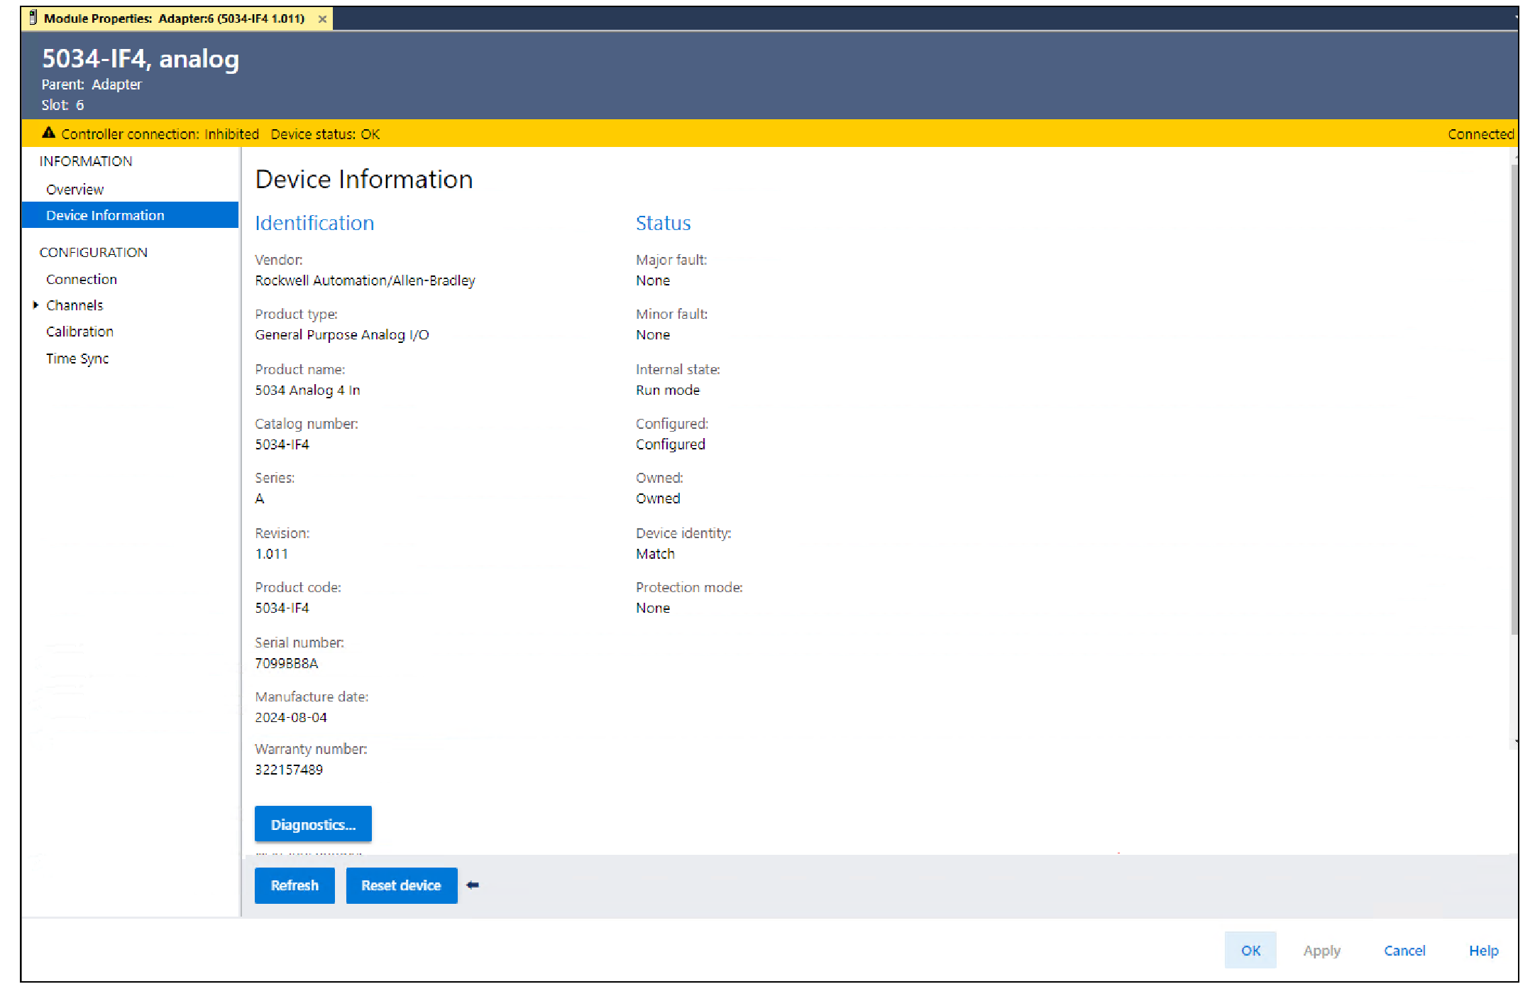Click manufacture date 2024-08-04
Image resolution: width=1535 pixels, height=989 pixels.
coord(291,717)
